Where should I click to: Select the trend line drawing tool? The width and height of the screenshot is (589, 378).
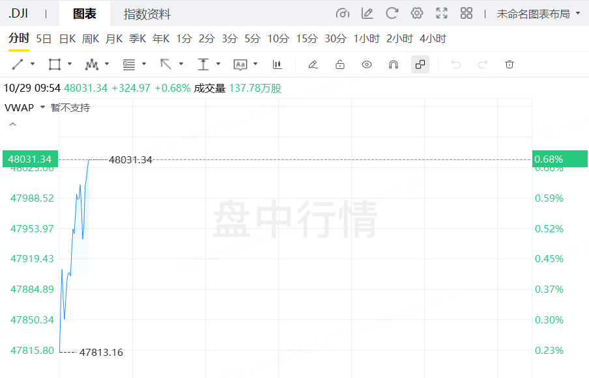pyautogui.click(x=18, y=64)
